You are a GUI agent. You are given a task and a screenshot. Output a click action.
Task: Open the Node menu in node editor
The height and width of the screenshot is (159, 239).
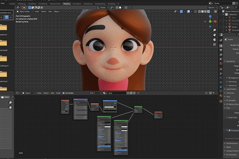click(58, 93)
